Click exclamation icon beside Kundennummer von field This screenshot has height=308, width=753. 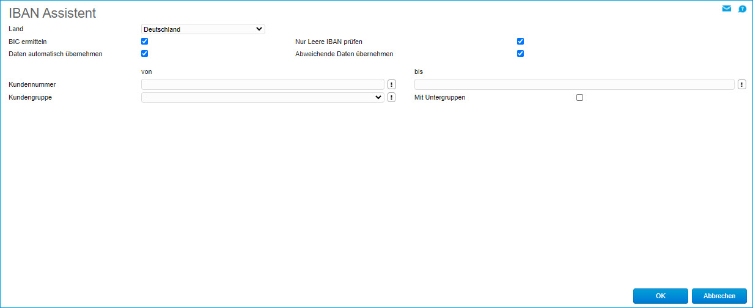click(x=392, y=84)
